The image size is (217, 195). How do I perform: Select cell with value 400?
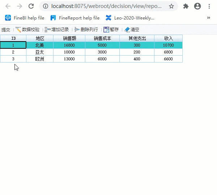[137, 59]
